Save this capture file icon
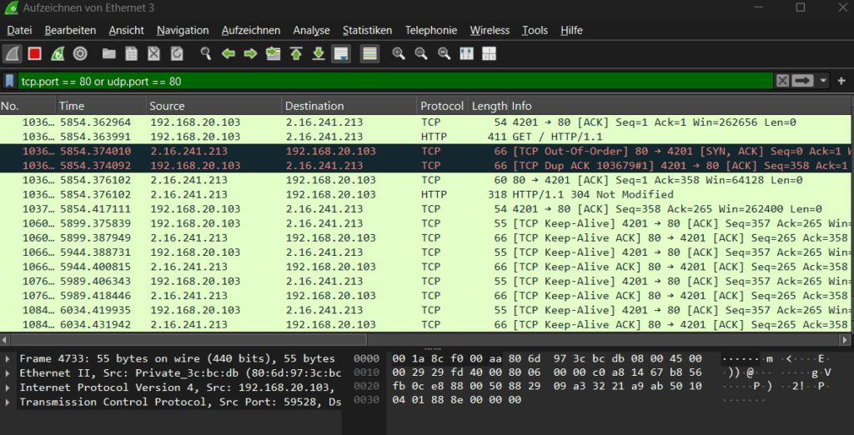 pos(131,54)
